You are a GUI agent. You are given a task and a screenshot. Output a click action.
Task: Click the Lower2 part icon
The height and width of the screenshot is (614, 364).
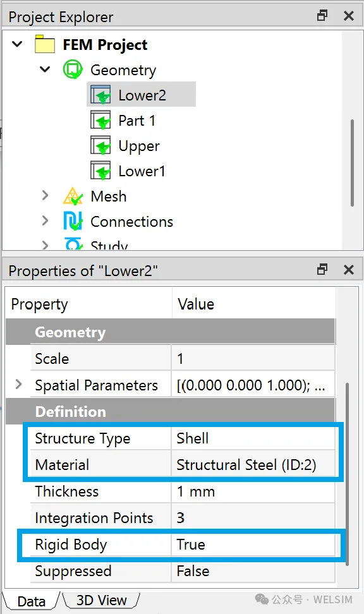[100, 95]
